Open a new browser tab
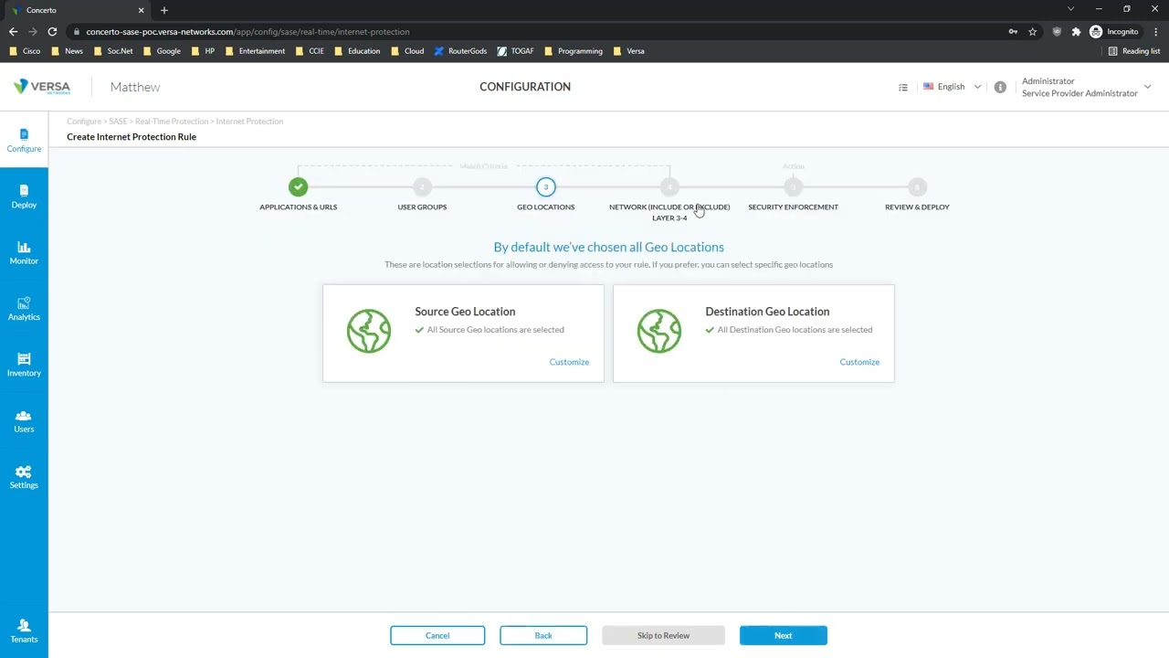The image size is (1169, 658). point(164,10)
